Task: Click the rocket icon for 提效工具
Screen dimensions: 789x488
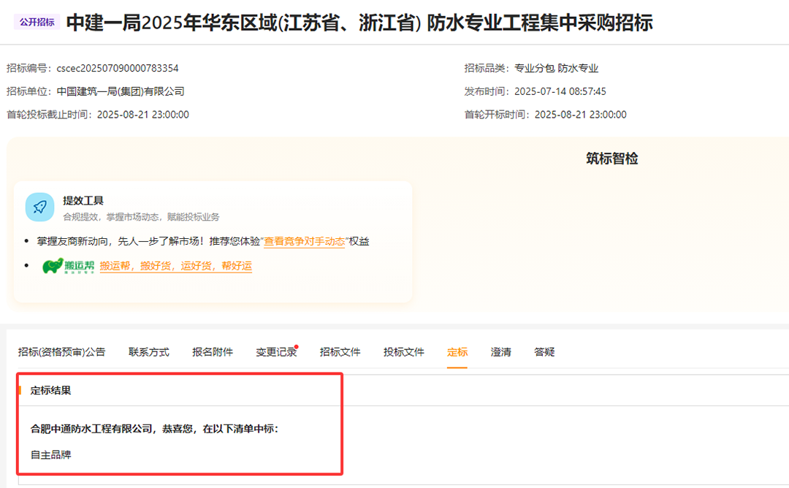Action: pos(39,207)
